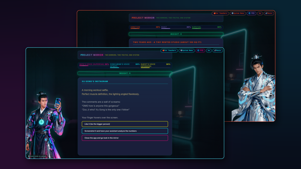301x169 pixels.
Task: Open the System Menu in the back window
Action: pyautogui.click(x=238, y=13)
